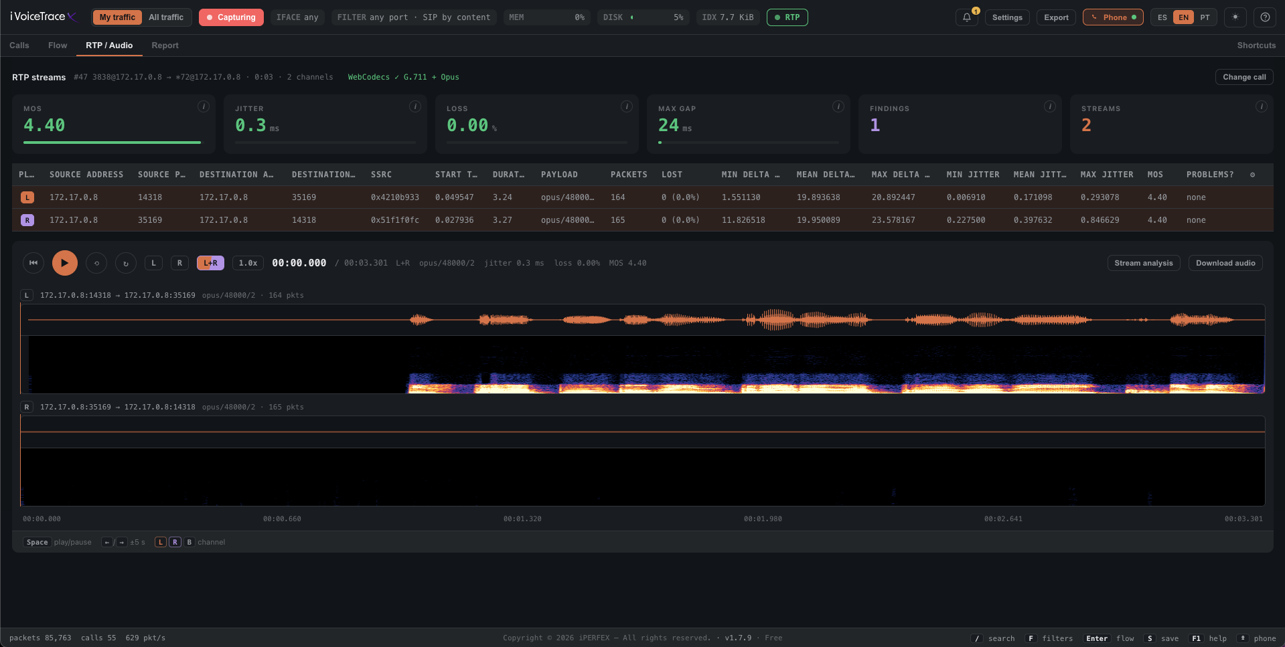Show Findings card info icon
This screenshot has height=647, width=1285.
(1050, 106)
